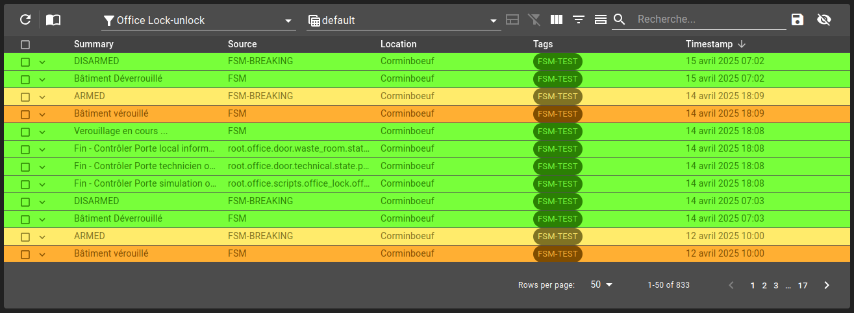854x313 pixels.
Task: Open the book documentation icon
Action: pos(53,20)
